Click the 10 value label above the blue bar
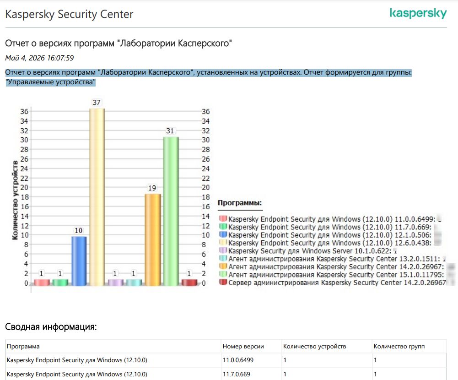This screenshot has width=458, height=380. tap(78, 231)
